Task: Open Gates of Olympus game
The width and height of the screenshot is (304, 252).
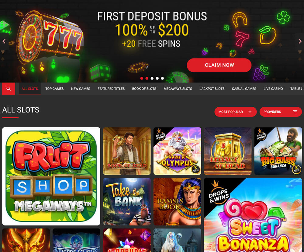Action: pos(177,151)
